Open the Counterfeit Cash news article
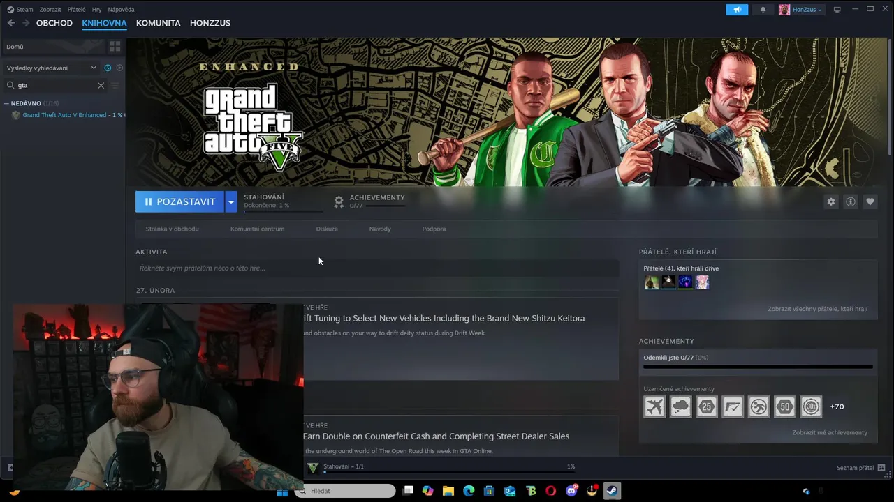894x502 pixels. pos(437,436)
